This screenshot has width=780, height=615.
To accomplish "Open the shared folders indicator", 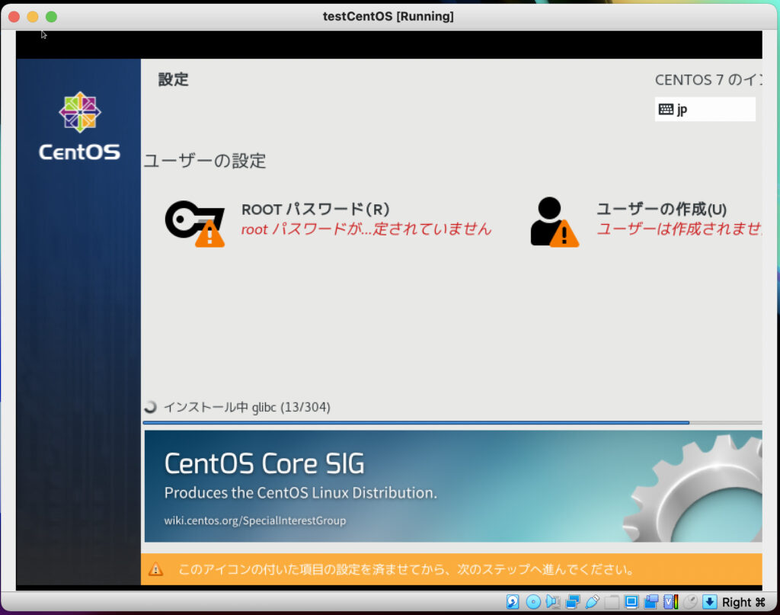I will point(612,602).
